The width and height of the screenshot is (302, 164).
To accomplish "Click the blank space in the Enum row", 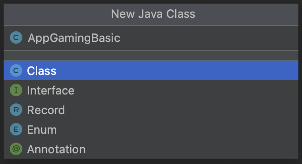I will 178,129.
